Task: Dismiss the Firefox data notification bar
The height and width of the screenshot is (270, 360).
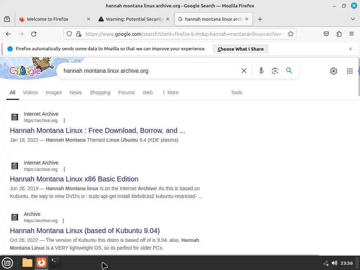Action: [x=351, y=49]
